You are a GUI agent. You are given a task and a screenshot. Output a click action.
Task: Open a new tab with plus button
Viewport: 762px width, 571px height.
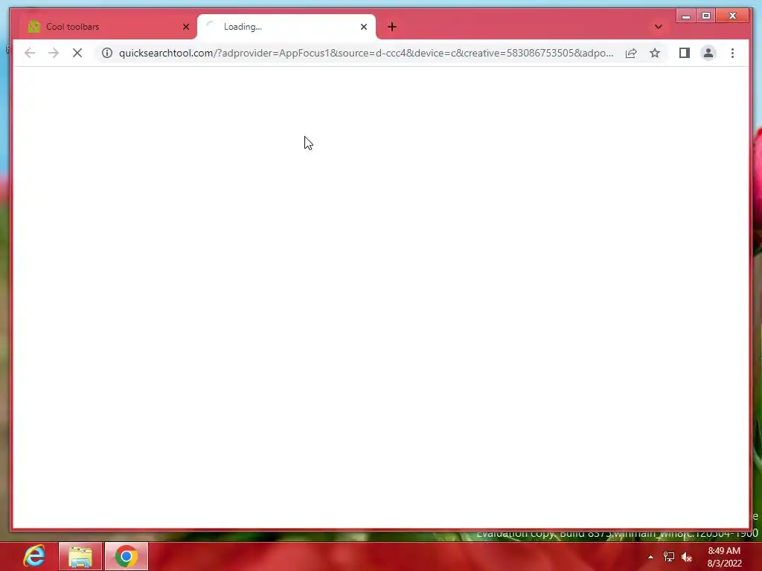(x=392, y=27)
